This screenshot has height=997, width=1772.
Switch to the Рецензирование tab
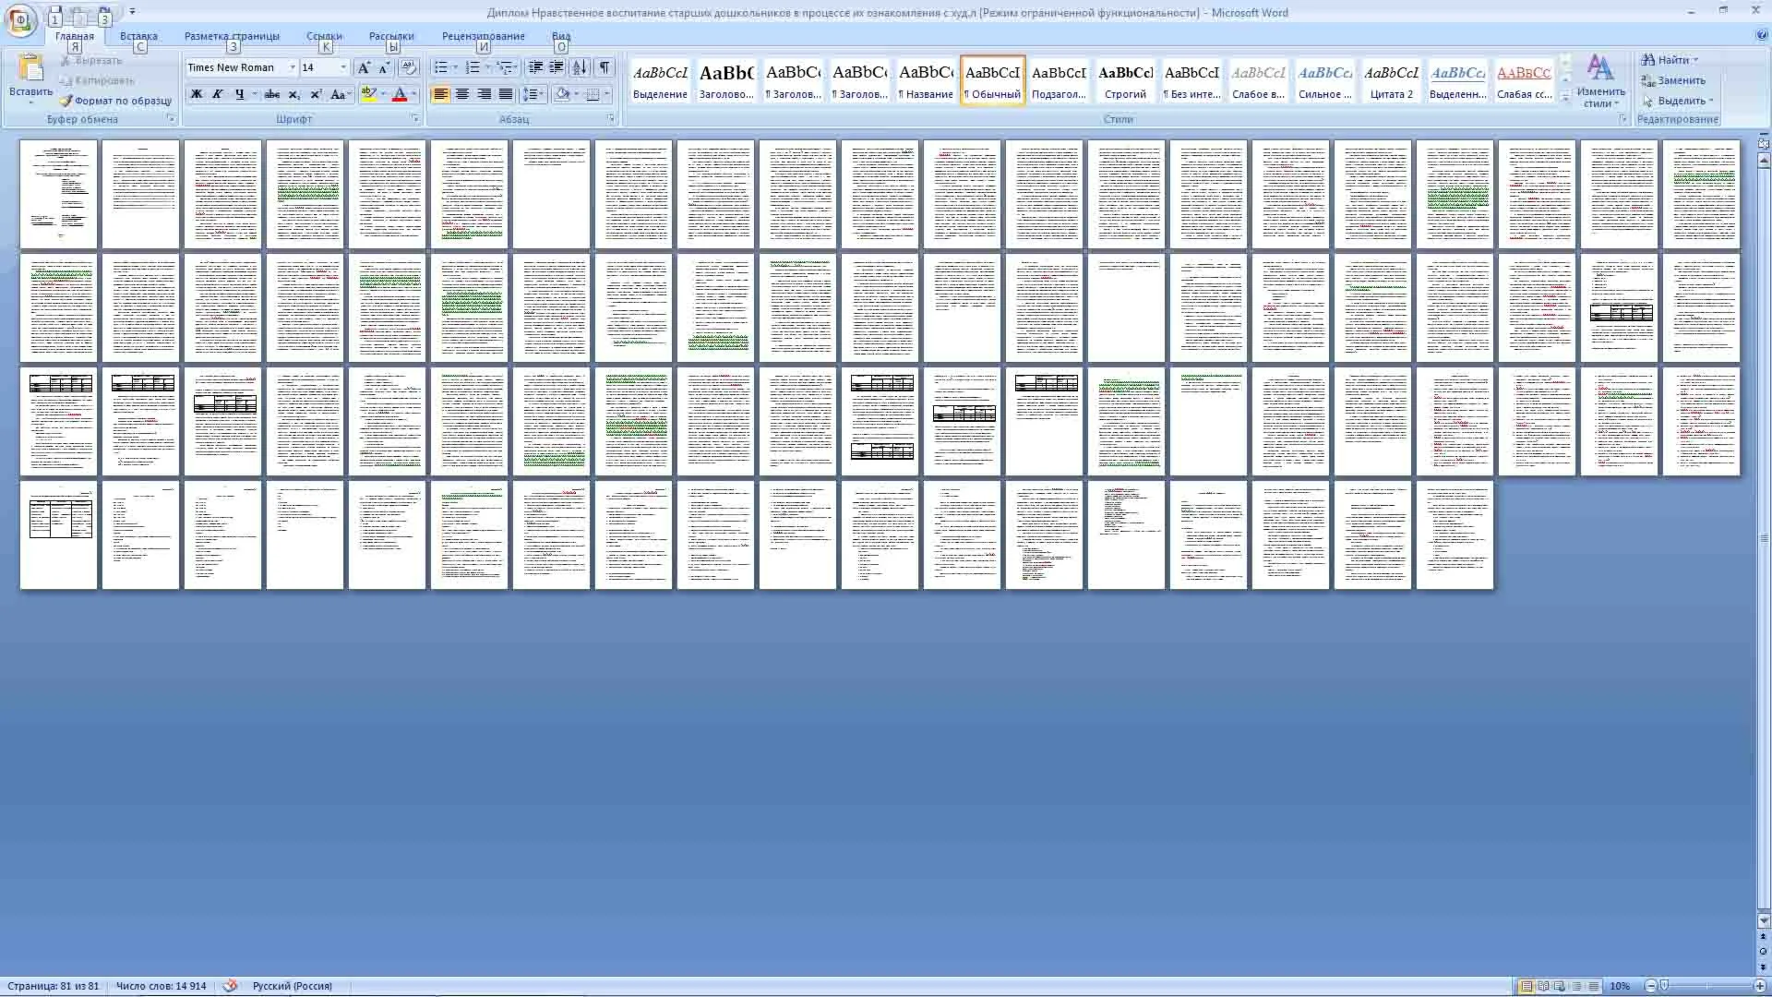pos(483,36)
